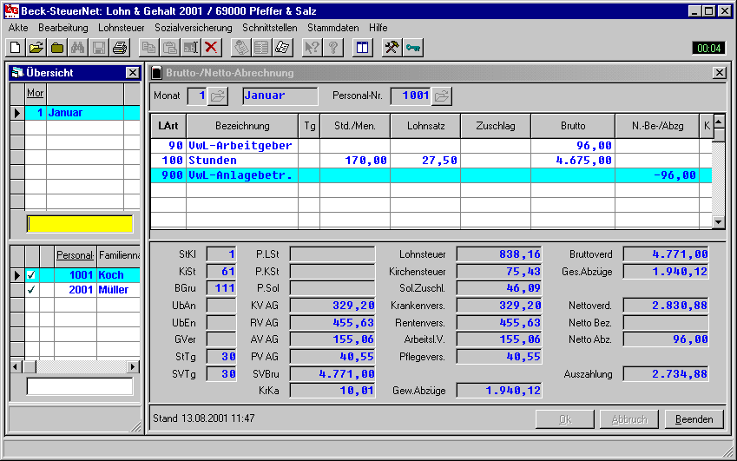Click right arrow of employee list scrollbar
The width and height of the screenshot is (737, 461).
[134, 366]
